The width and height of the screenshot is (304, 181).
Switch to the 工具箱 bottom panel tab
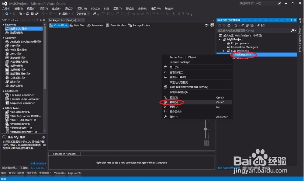point(24,168)
